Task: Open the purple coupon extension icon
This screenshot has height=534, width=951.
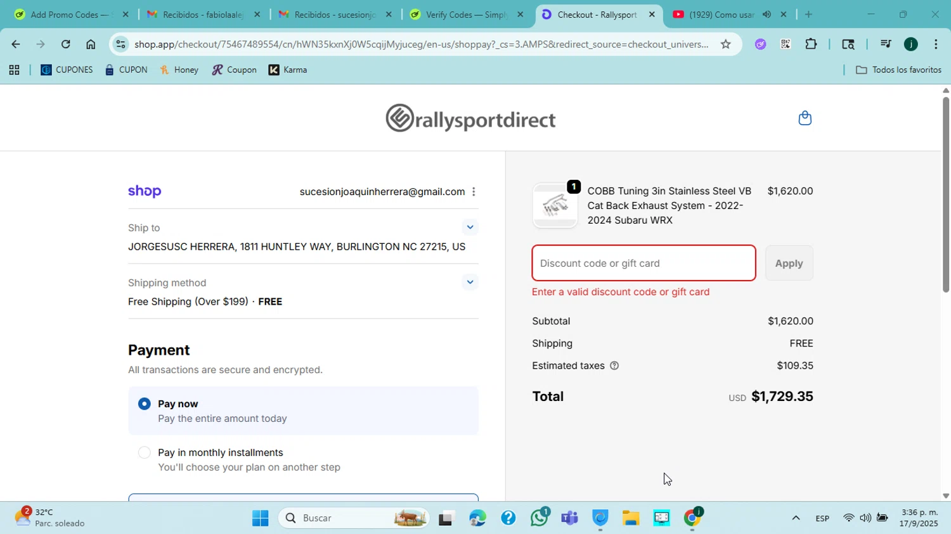Action: (x=760, y=44)
